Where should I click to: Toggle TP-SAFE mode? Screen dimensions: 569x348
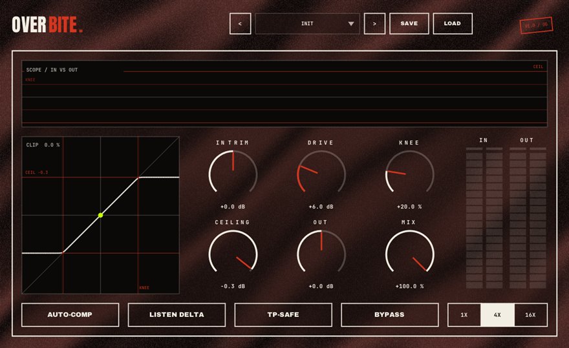click(x=283, y=314)
